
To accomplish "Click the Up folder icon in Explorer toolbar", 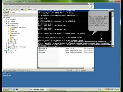I will (16, 9).
